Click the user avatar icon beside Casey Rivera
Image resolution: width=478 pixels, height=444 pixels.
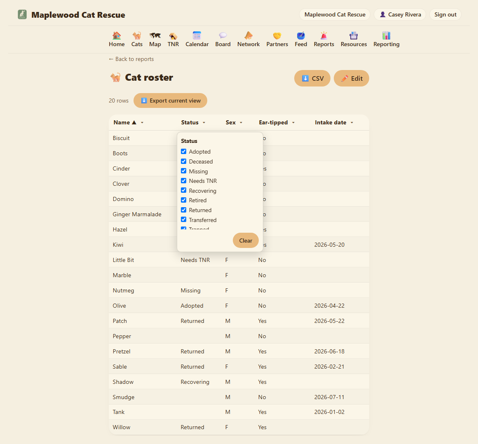[382, 14]
